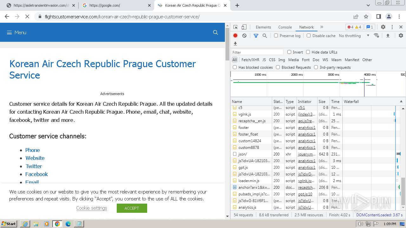Switch to the Console tab

(x=285, y=27)
